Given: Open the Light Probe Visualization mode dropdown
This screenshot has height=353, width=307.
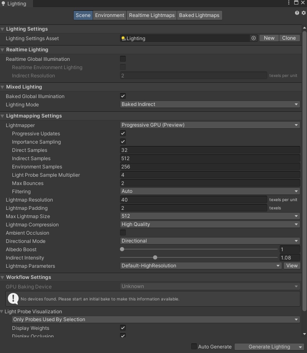Looking at the screenshot, I should pos(156,319).
